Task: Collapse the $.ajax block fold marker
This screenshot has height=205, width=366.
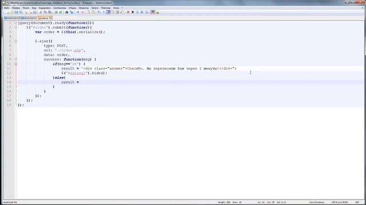Action: [x=16, y=41]
